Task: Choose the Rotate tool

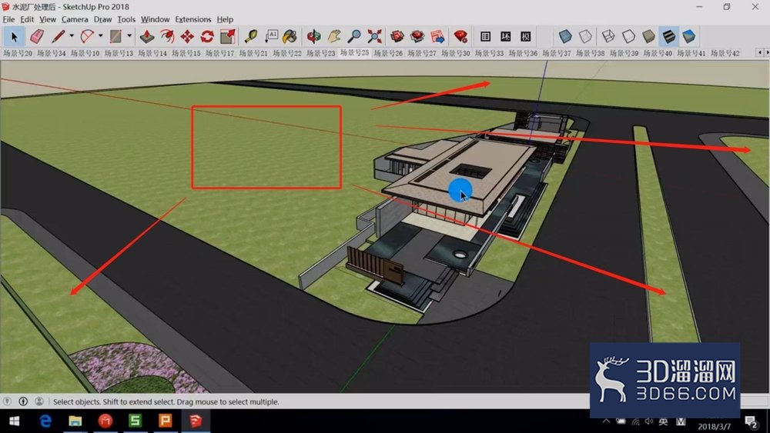Action: 207,36
